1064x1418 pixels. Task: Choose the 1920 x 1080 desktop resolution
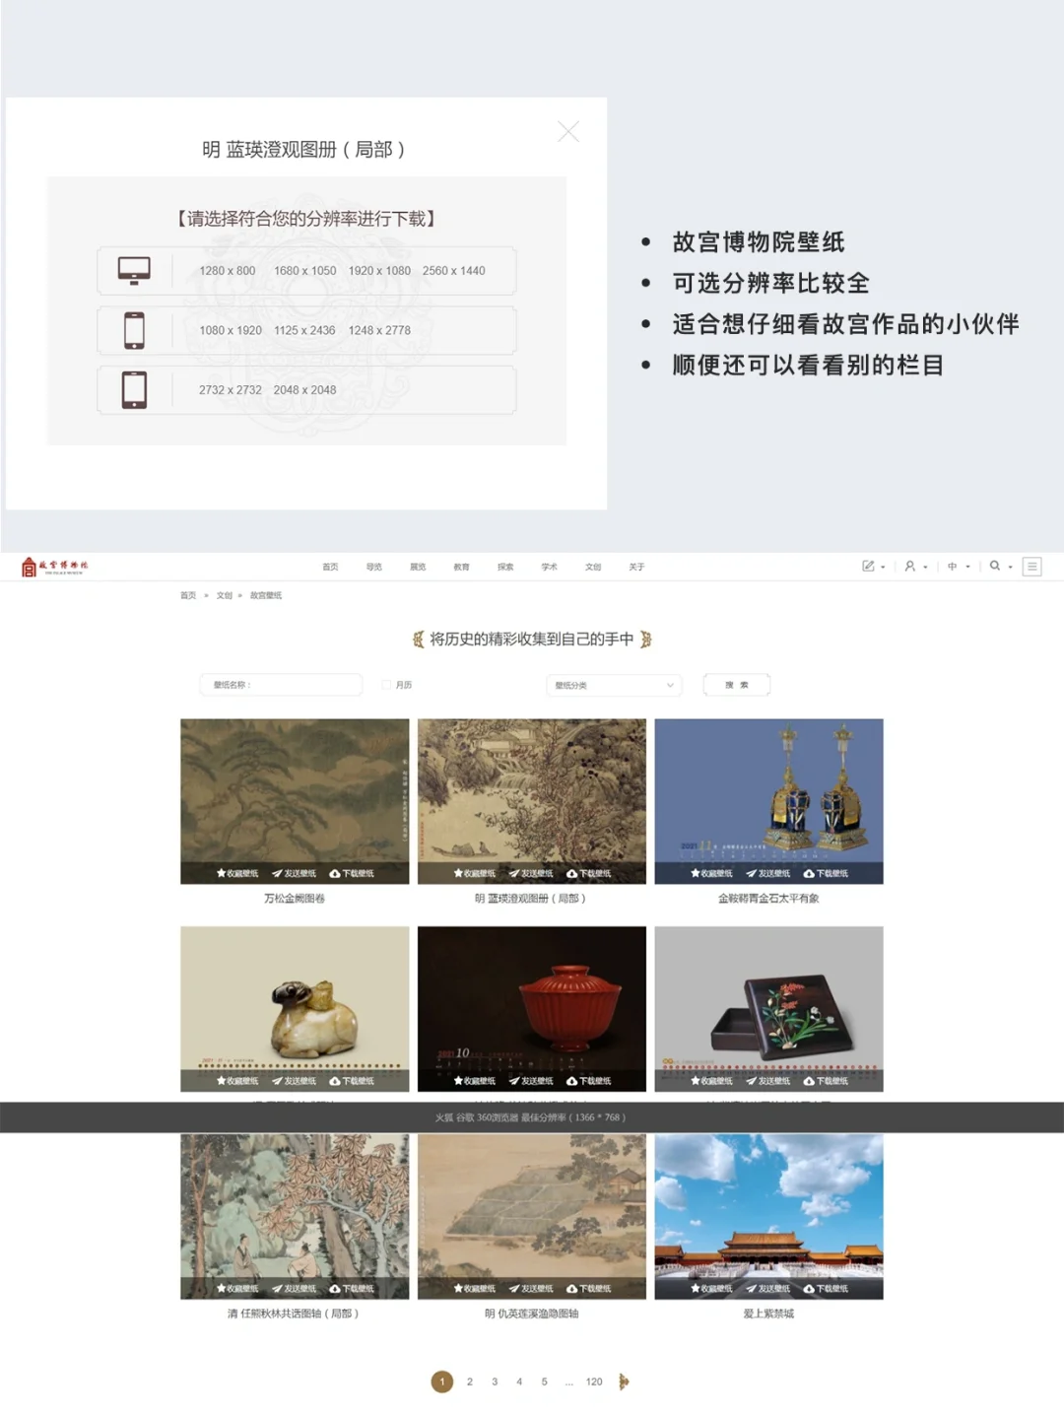coord(379,271)
